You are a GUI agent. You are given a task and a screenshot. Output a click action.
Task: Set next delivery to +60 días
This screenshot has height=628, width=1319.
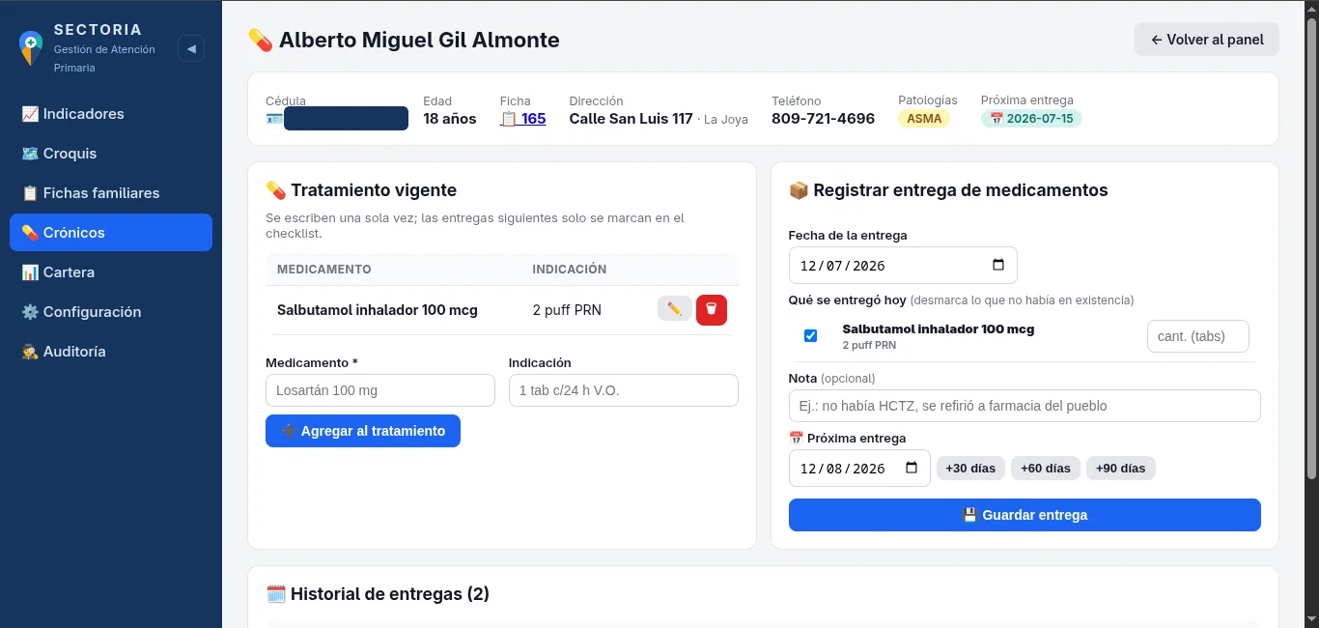tap(1046, 469)
